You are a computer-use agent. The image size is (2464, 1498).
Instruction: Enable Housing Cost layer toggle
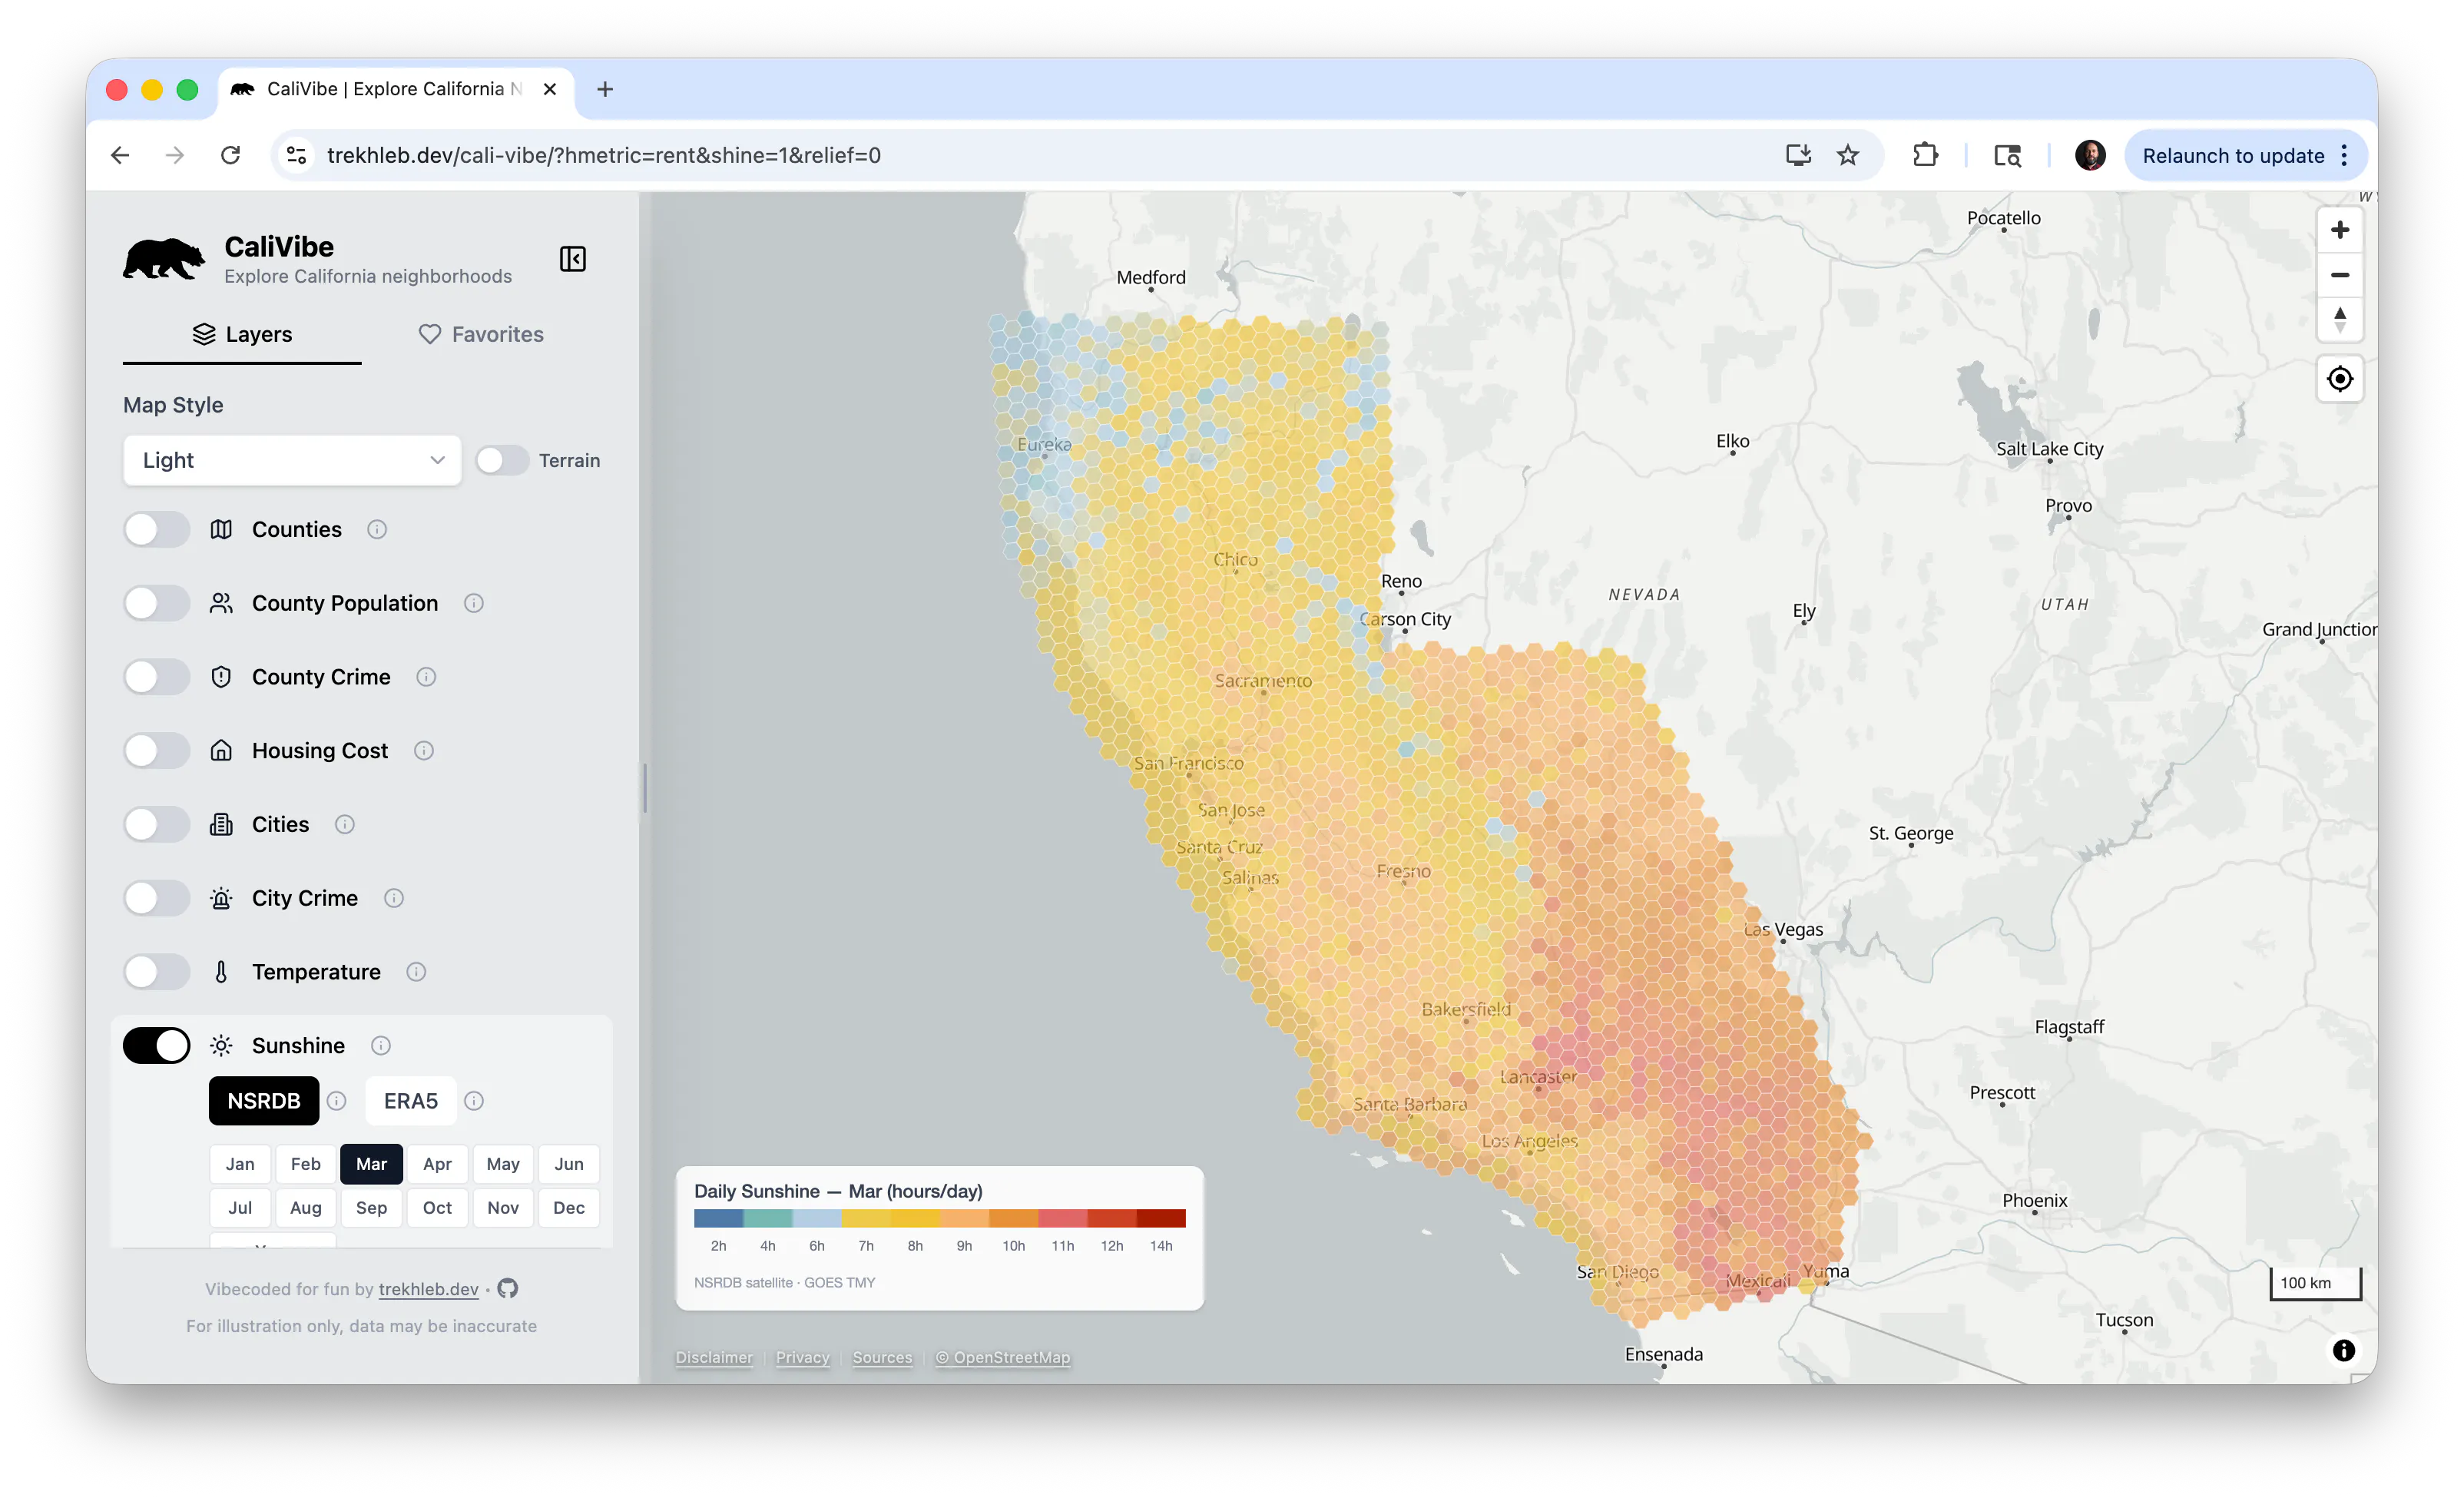[x=156, y=750]
